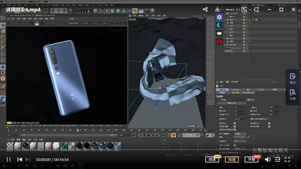Screen dimensions: 301x169
Task: Jump to the previous video in the player
Action: click(20, 159)
